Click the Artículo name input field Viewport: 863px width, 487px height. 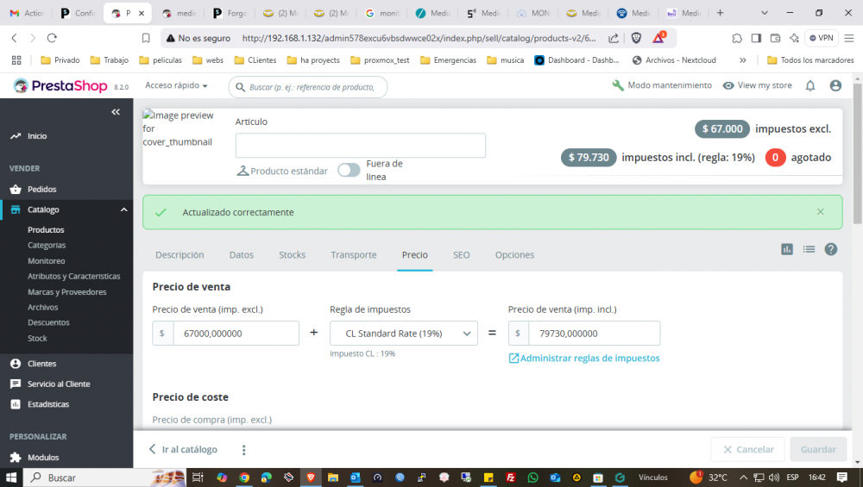[361, 146]
